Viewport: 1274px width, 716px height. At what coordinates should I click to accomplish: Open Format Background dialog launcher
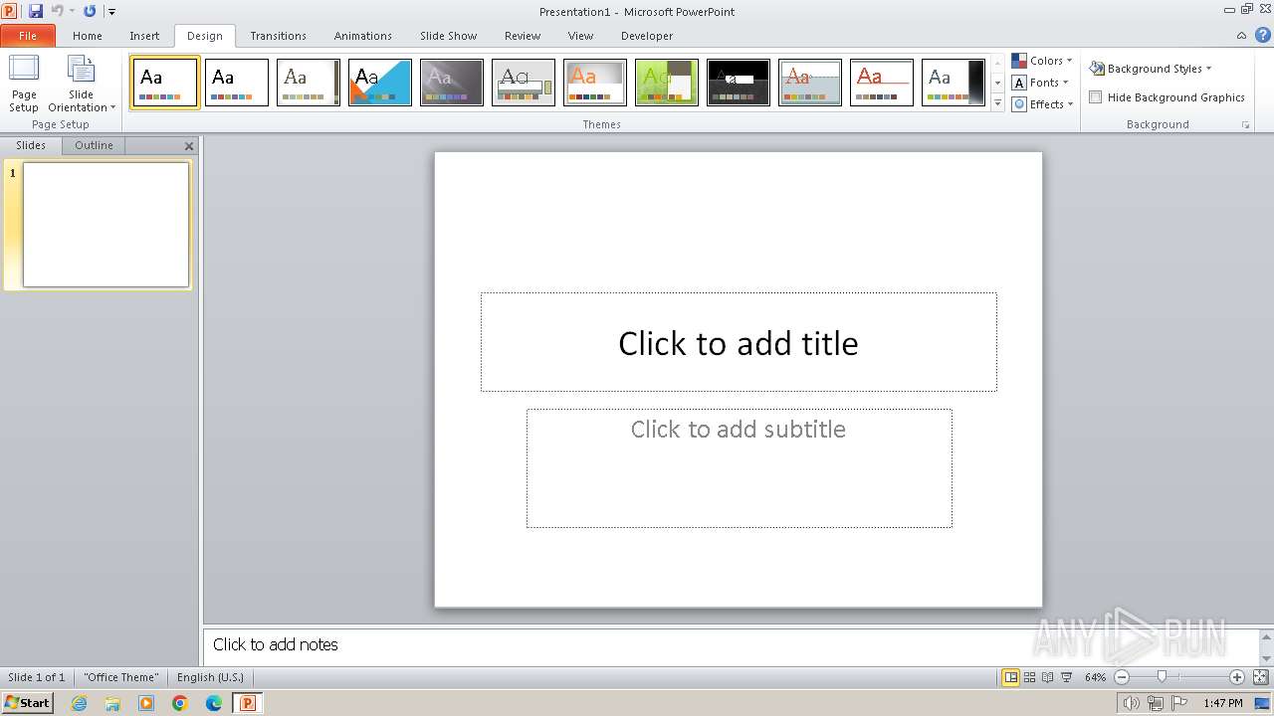coord(1245,125)
